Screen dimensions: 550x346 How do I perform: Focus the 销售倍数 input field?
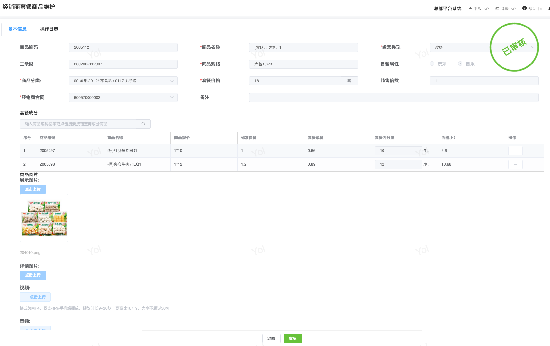tap(484, 81)
